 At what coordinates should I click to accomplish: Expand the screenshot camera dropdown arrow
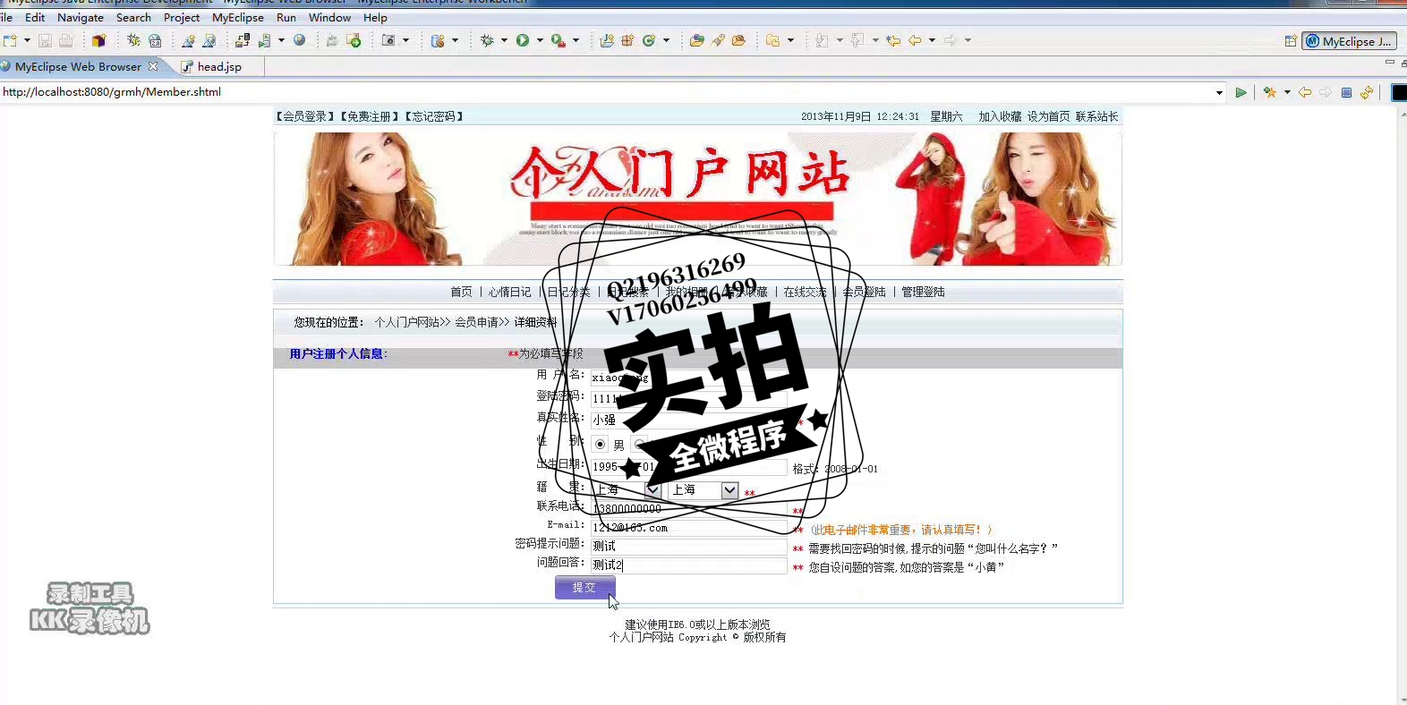pyautogui.click(x=405, y=40)
